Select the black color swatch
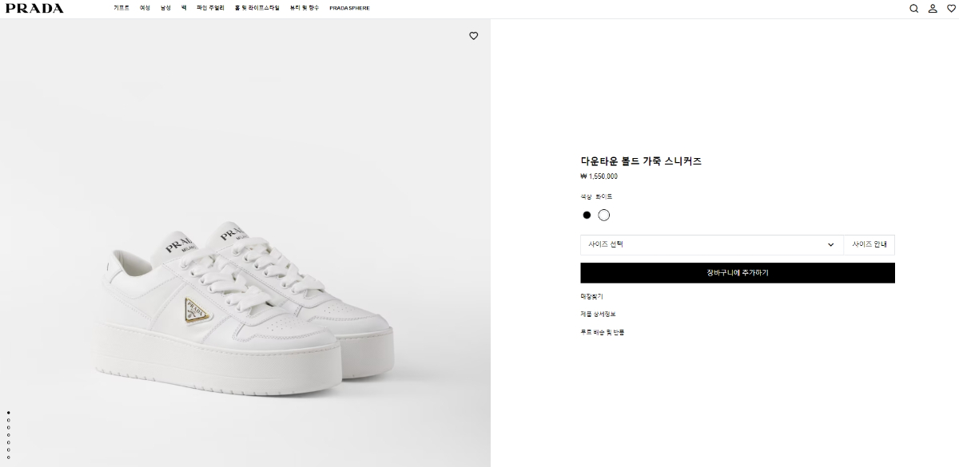This screenshot has width=959, height=467. pyautogui.click(x=587, y=215)
